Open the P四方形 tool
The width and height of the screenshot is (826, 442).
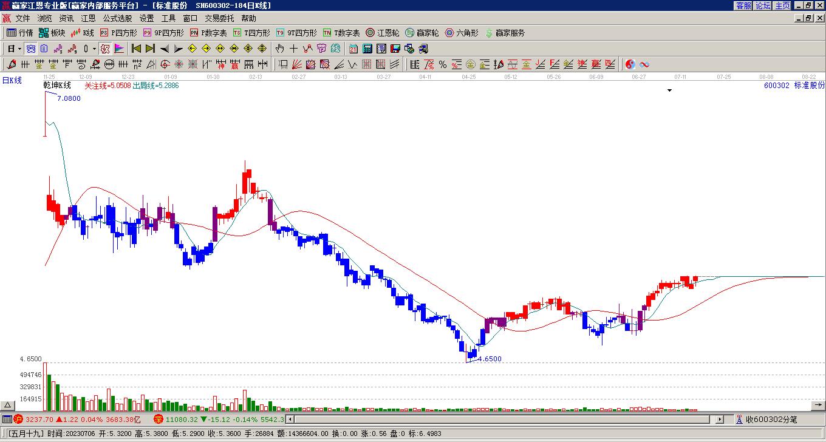(x=118, y=33)
